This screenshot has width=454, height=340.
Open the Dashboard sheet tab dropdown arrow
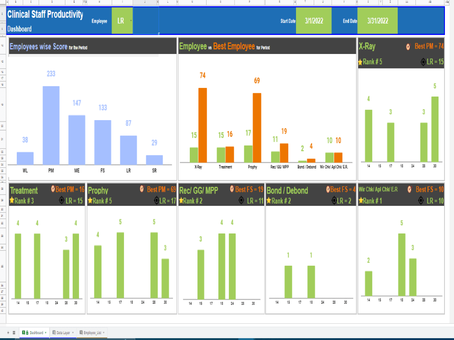(45, 332)
